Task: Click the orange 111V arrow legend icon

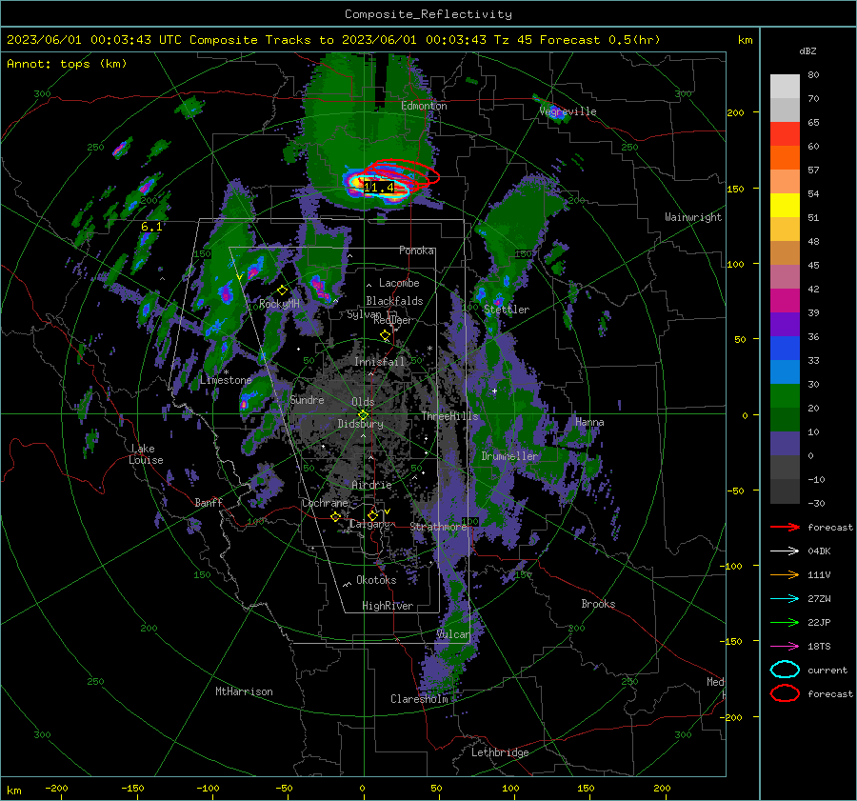Action: click(785, 574)
